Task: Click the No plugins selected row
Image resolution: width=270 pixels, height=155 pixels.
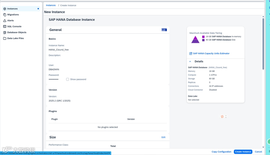Action: (107, 127)
